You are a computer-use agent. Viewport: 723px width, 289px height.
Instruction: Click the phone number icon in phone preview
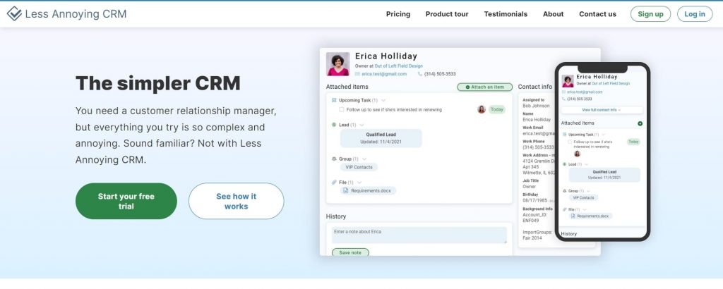tap(564, 99)
